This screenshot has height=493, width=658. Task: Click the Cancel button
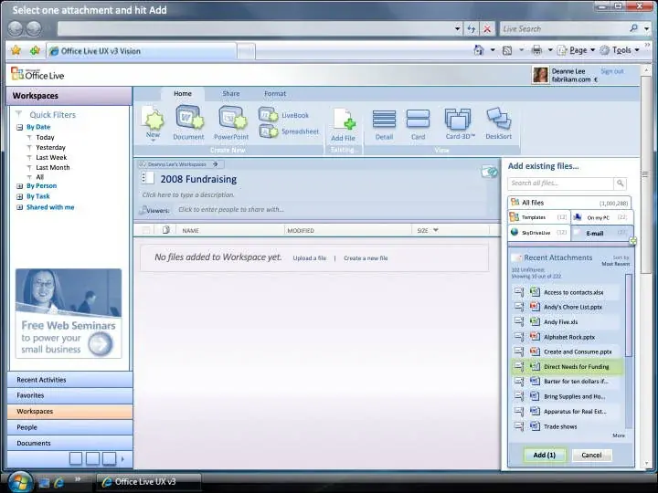coord(591,455)
